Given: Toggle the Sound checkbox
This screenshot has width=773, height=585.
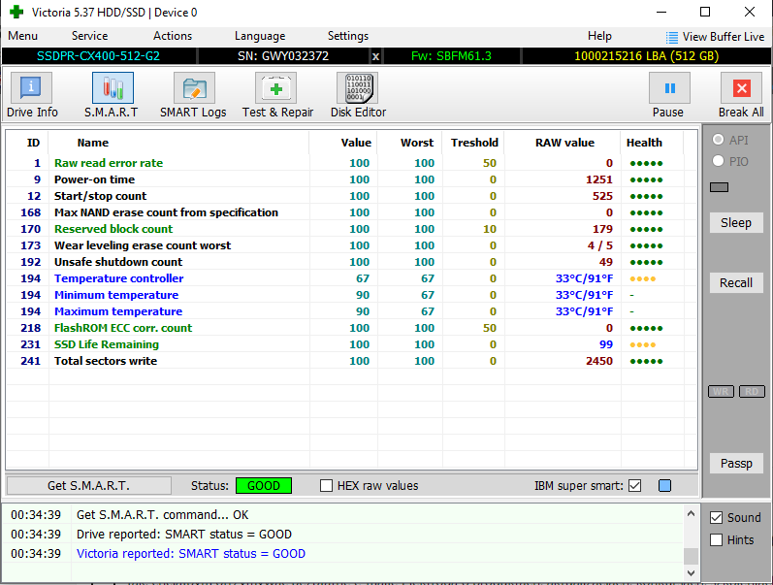Looking at the screenshot, I should 717,517.
